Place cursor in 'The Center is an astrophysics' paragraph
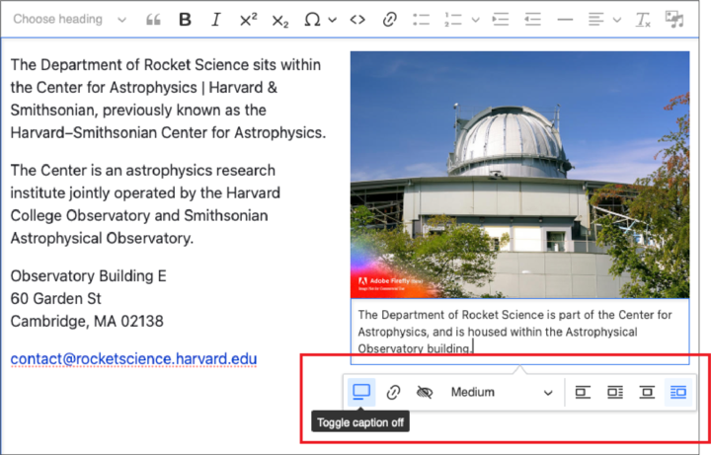711x455 pixels. click(145, 204)
